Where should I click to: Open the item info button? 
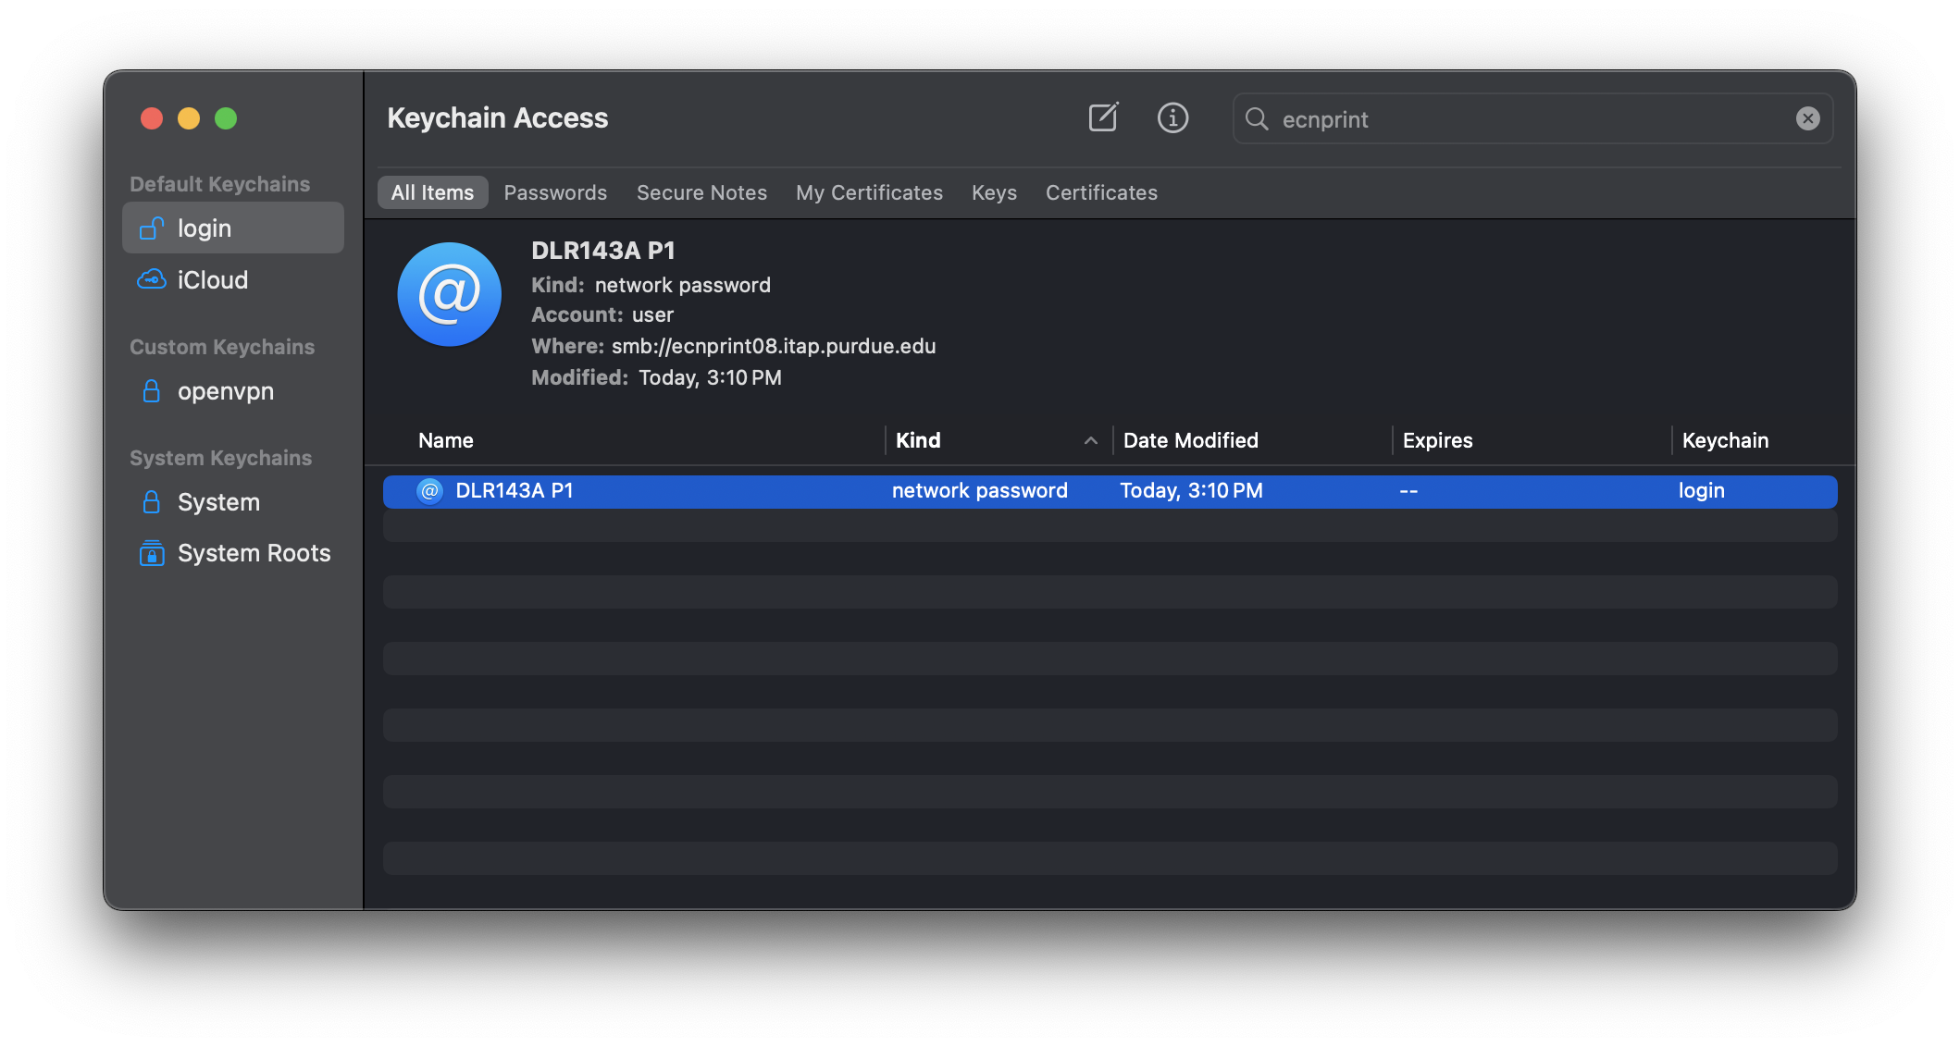pyautogui.click(x=1172, y=118)
